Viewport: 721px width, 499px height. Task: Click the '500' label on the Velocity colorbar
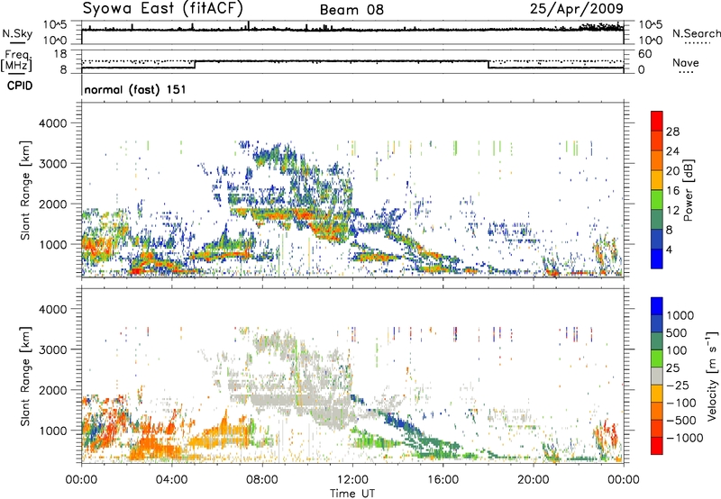(679, 332)
